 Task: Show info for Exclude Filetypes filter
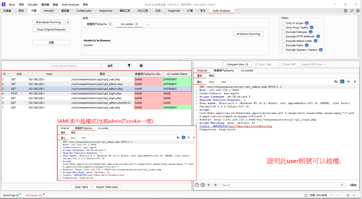coord(311,32)
